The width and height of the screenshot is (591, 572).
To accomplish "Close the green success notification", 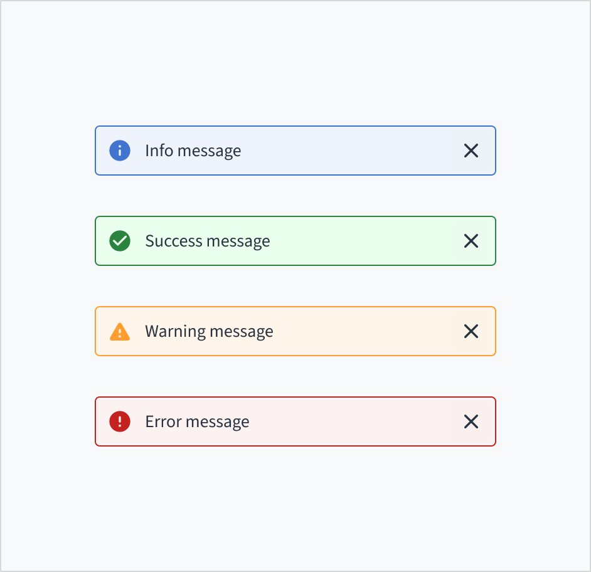I will [x=471, y=241].
